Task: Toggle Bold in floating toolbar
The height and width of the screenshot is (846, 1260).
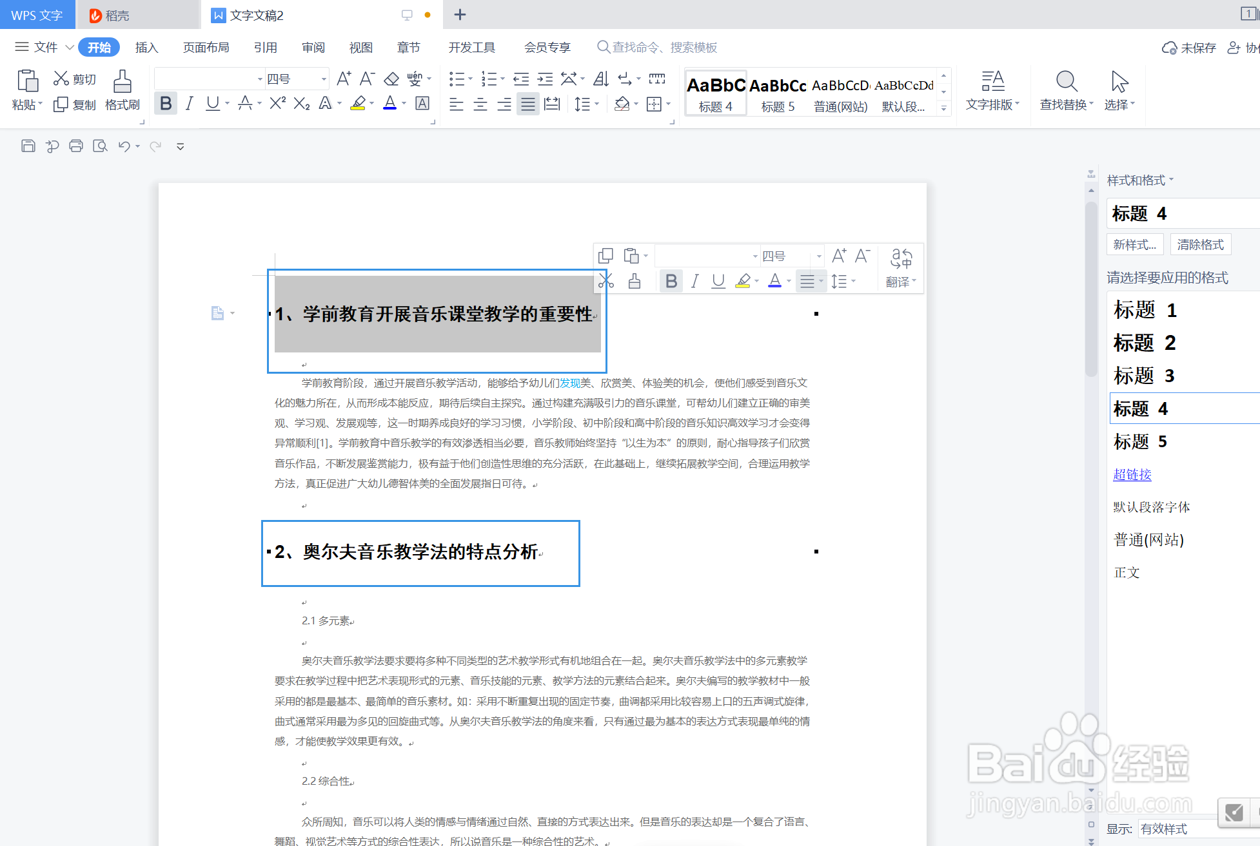Action: [671, 281]
